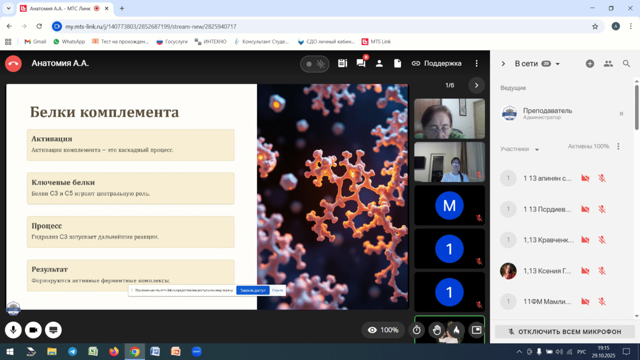This screenshot has width=640, height=360.
Task: Open participants options next to 'Активны 100%'
Action: [x=618, y=146]
